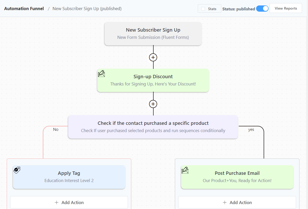Viewport: 308px width, 209px height.
Task: Click the plus icon below the trigger block
Action: point(153,57)
